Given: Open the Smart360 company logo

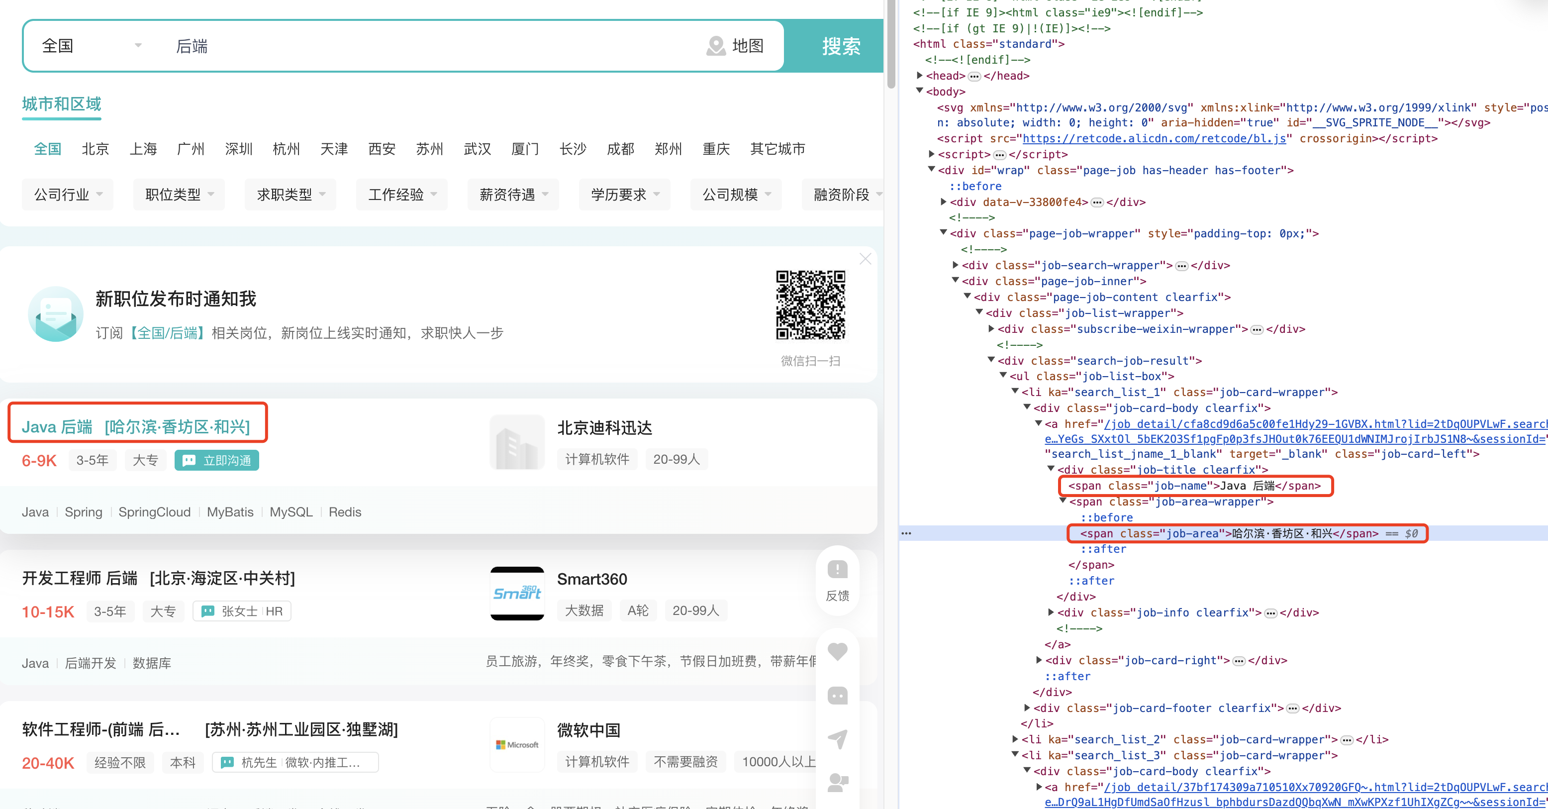Looking at the screenshot, I should point(517,593).
